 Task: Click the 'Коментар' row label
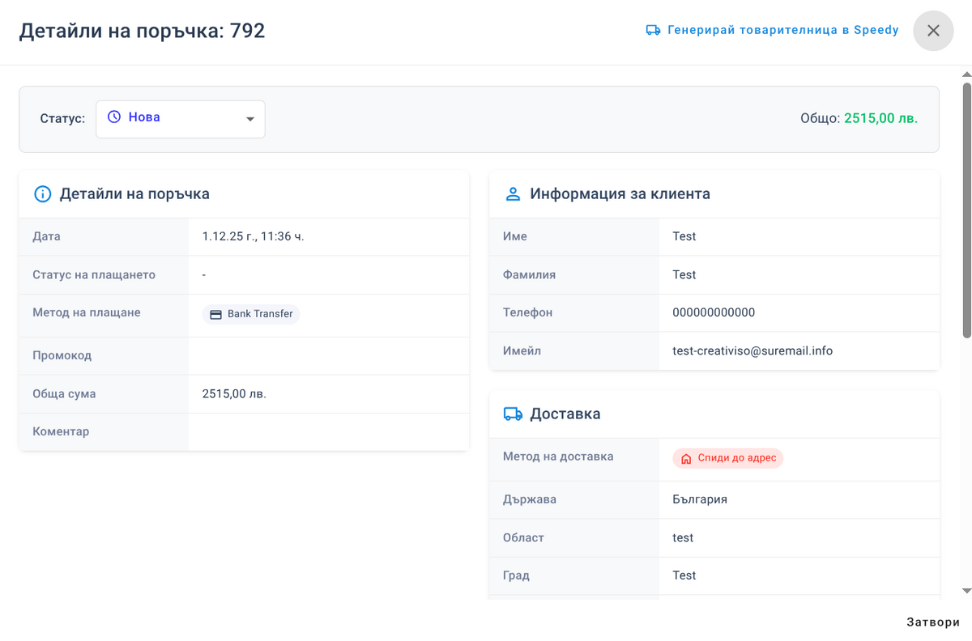tap(61, 431)
